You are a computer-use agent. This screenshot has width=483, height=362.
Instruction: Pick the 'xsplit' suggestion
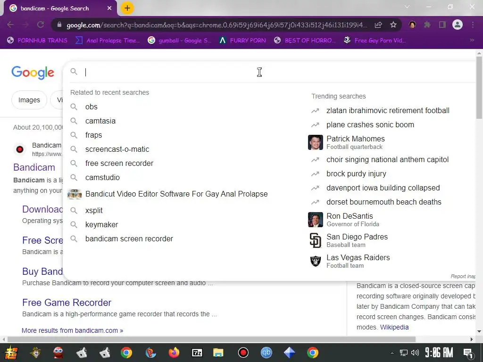(94, 211)
